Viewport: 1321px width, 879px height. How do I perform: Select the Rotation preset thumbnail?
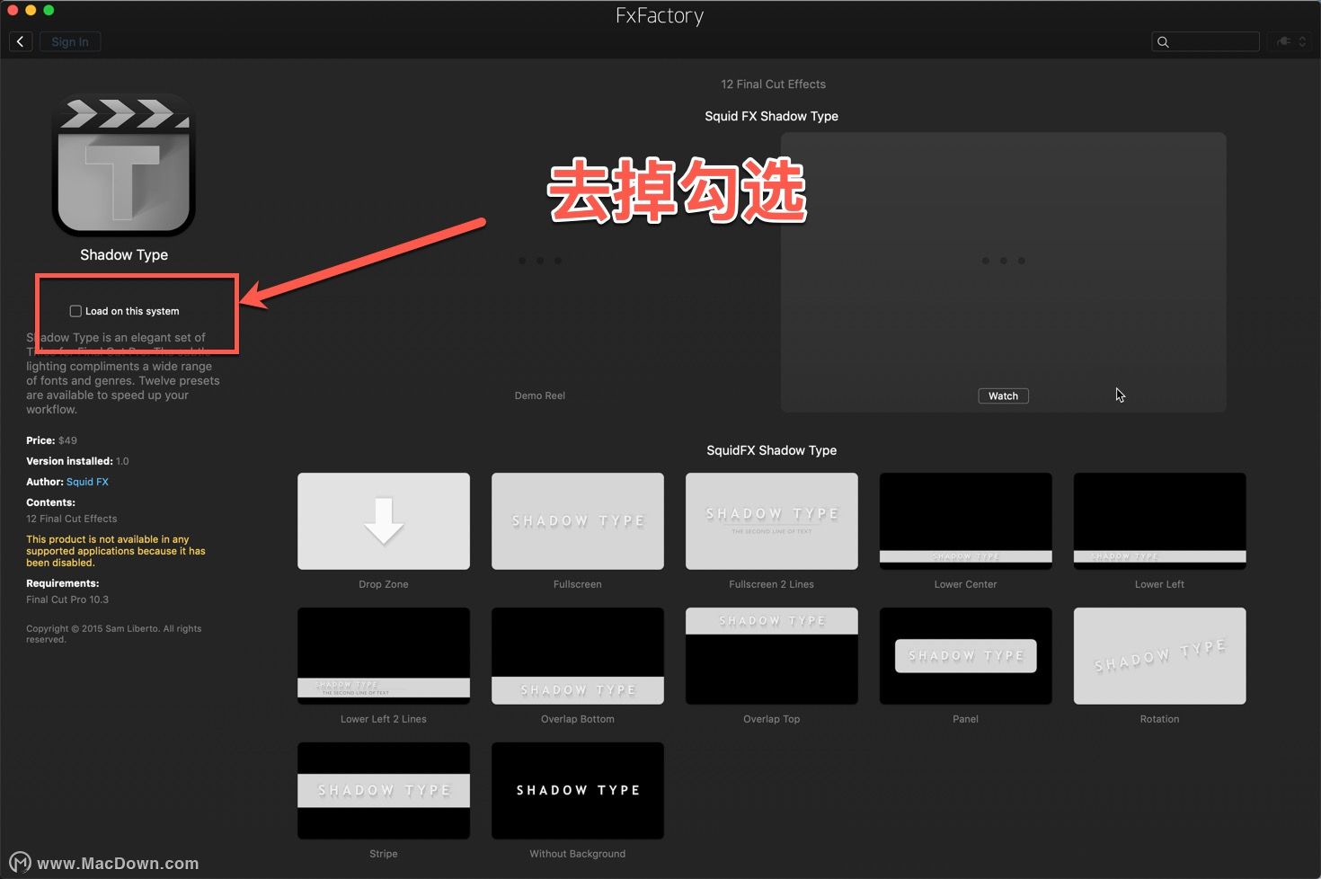pyautogui.click(x=1160, y=656)
